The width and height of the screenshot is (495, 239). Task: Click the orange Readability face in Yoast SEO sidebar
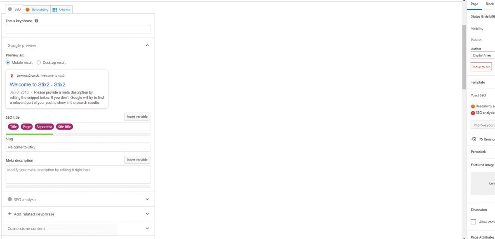pos(473,106)
